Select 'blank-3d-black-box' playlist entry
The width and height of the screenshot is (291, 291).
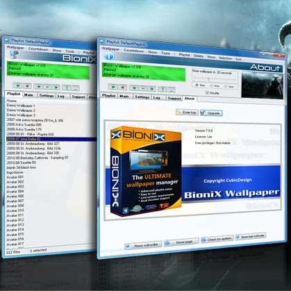(x=21, y=167)
